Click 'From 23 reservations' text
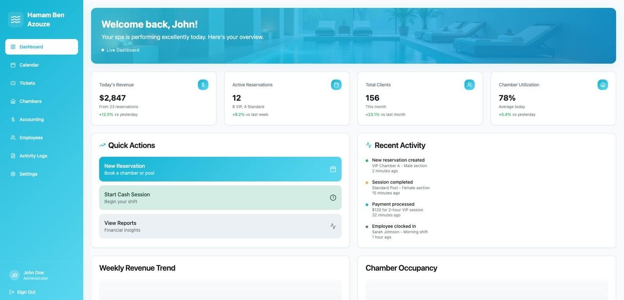The height and width of the screenshot is (300, 624). point(118,107)
